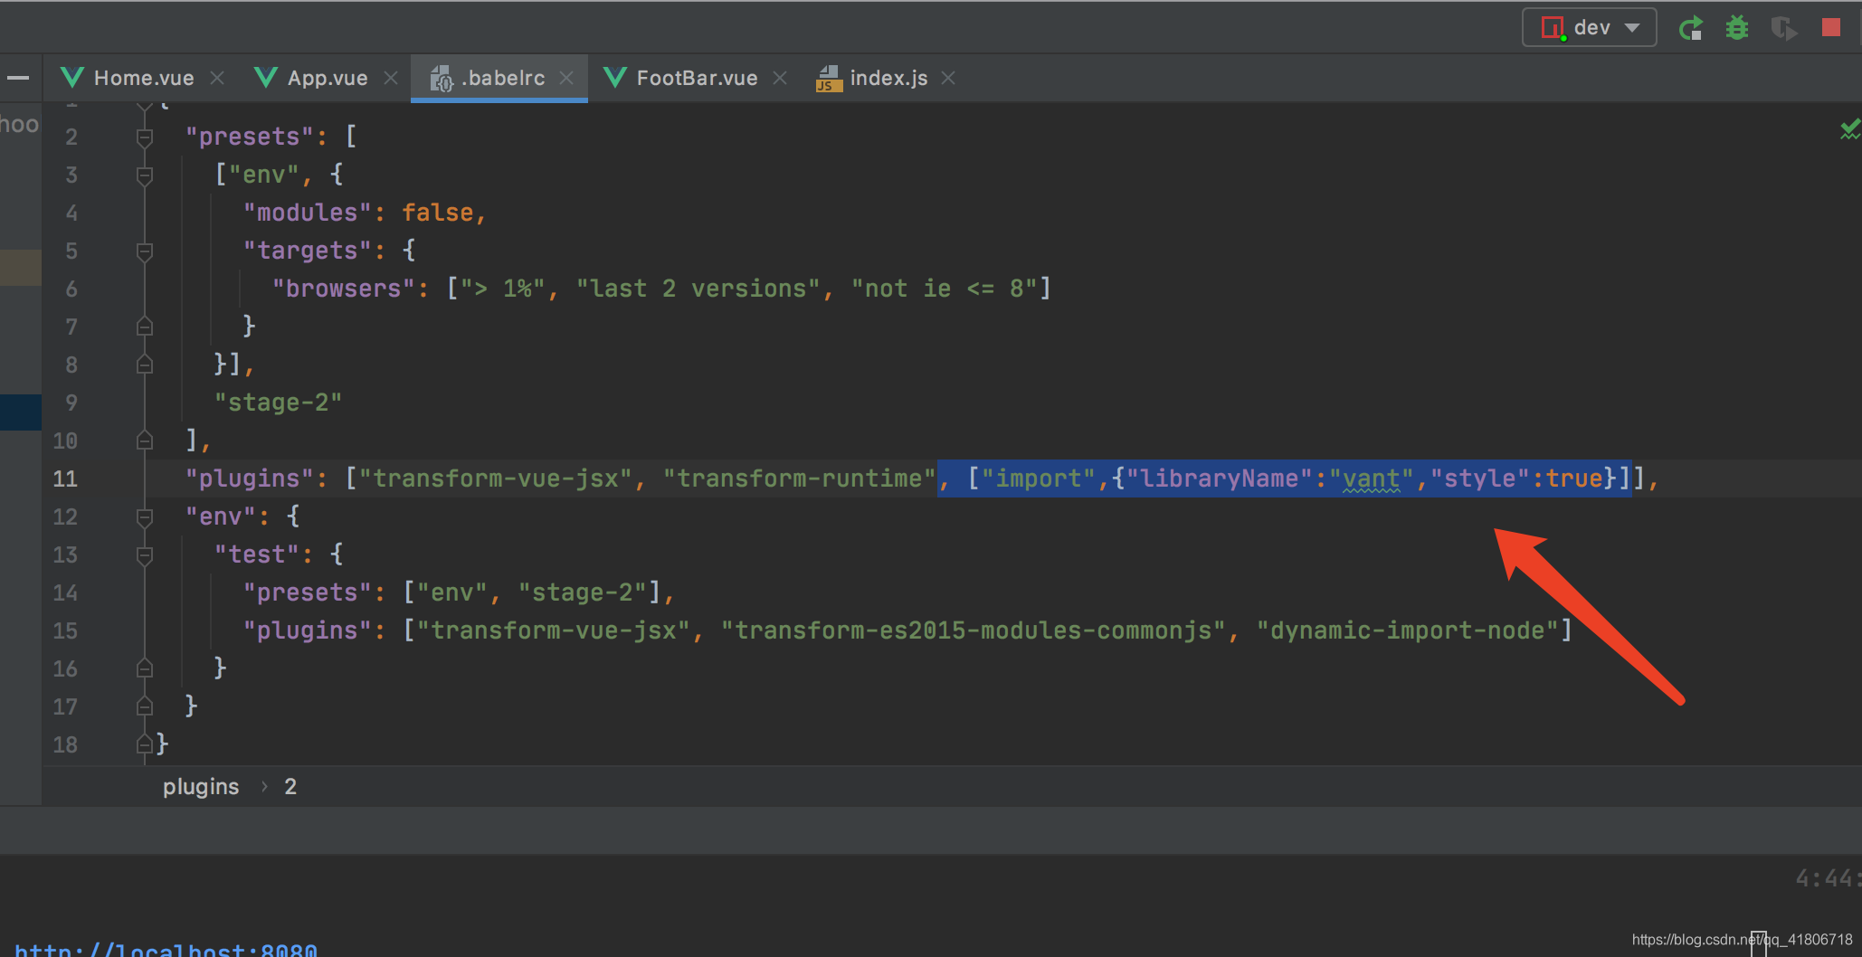Click the "dynamic-import-node" string
Image resolution: width=1862 pixels, height=957 pixels.
click(1407, 630)
